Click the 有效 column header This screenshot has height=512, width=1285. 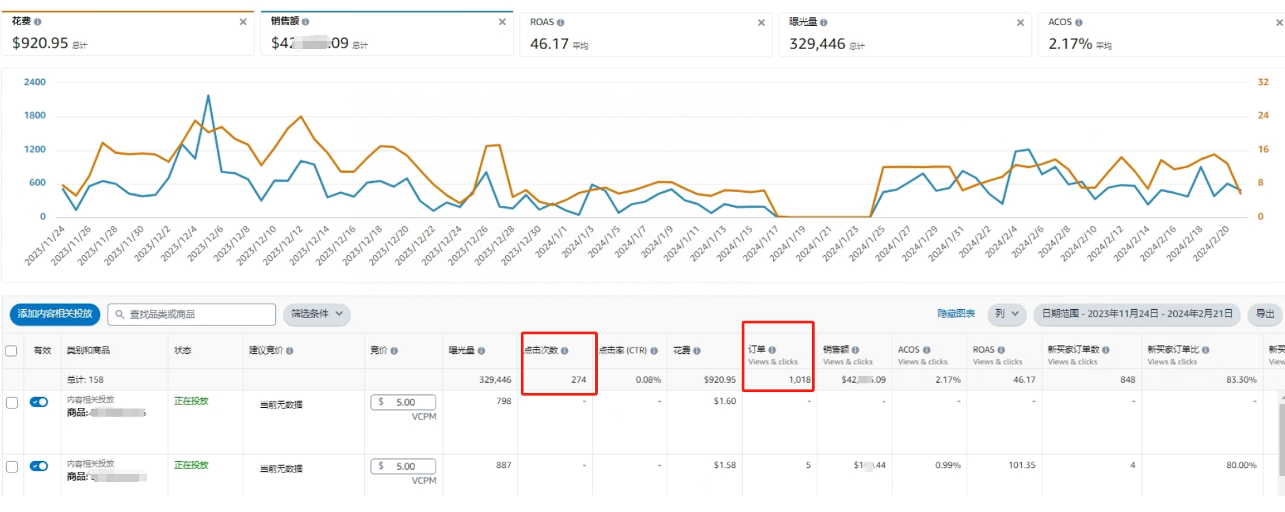click(x=42, y=351)
